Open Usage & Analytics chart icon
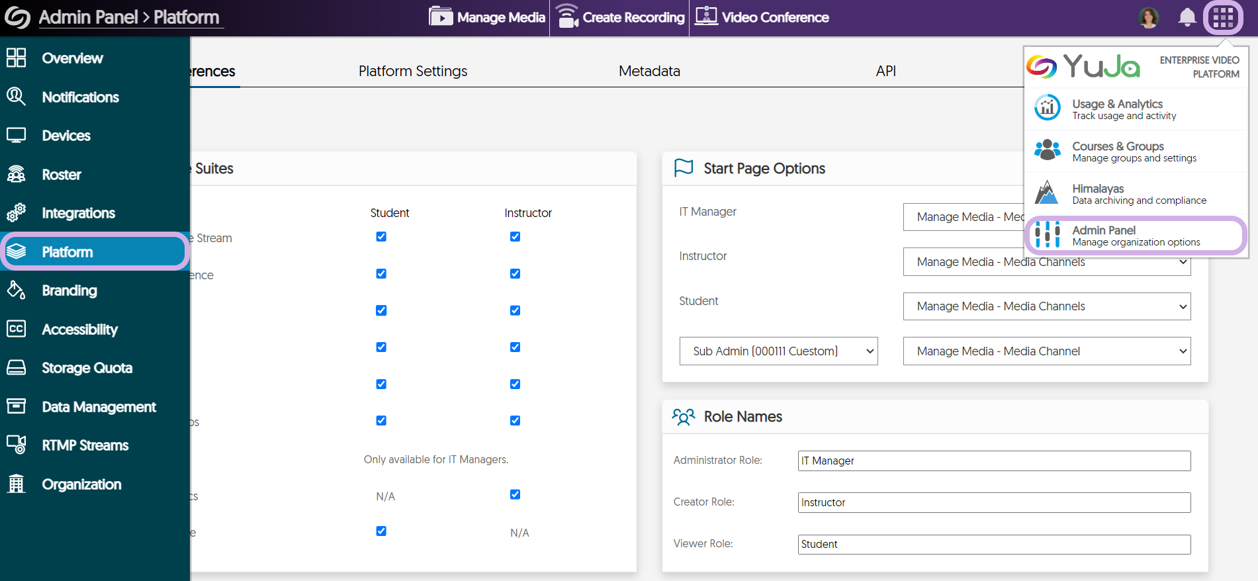The width and height of the screenshot is (1258, 581). [x=1047, y=108]
